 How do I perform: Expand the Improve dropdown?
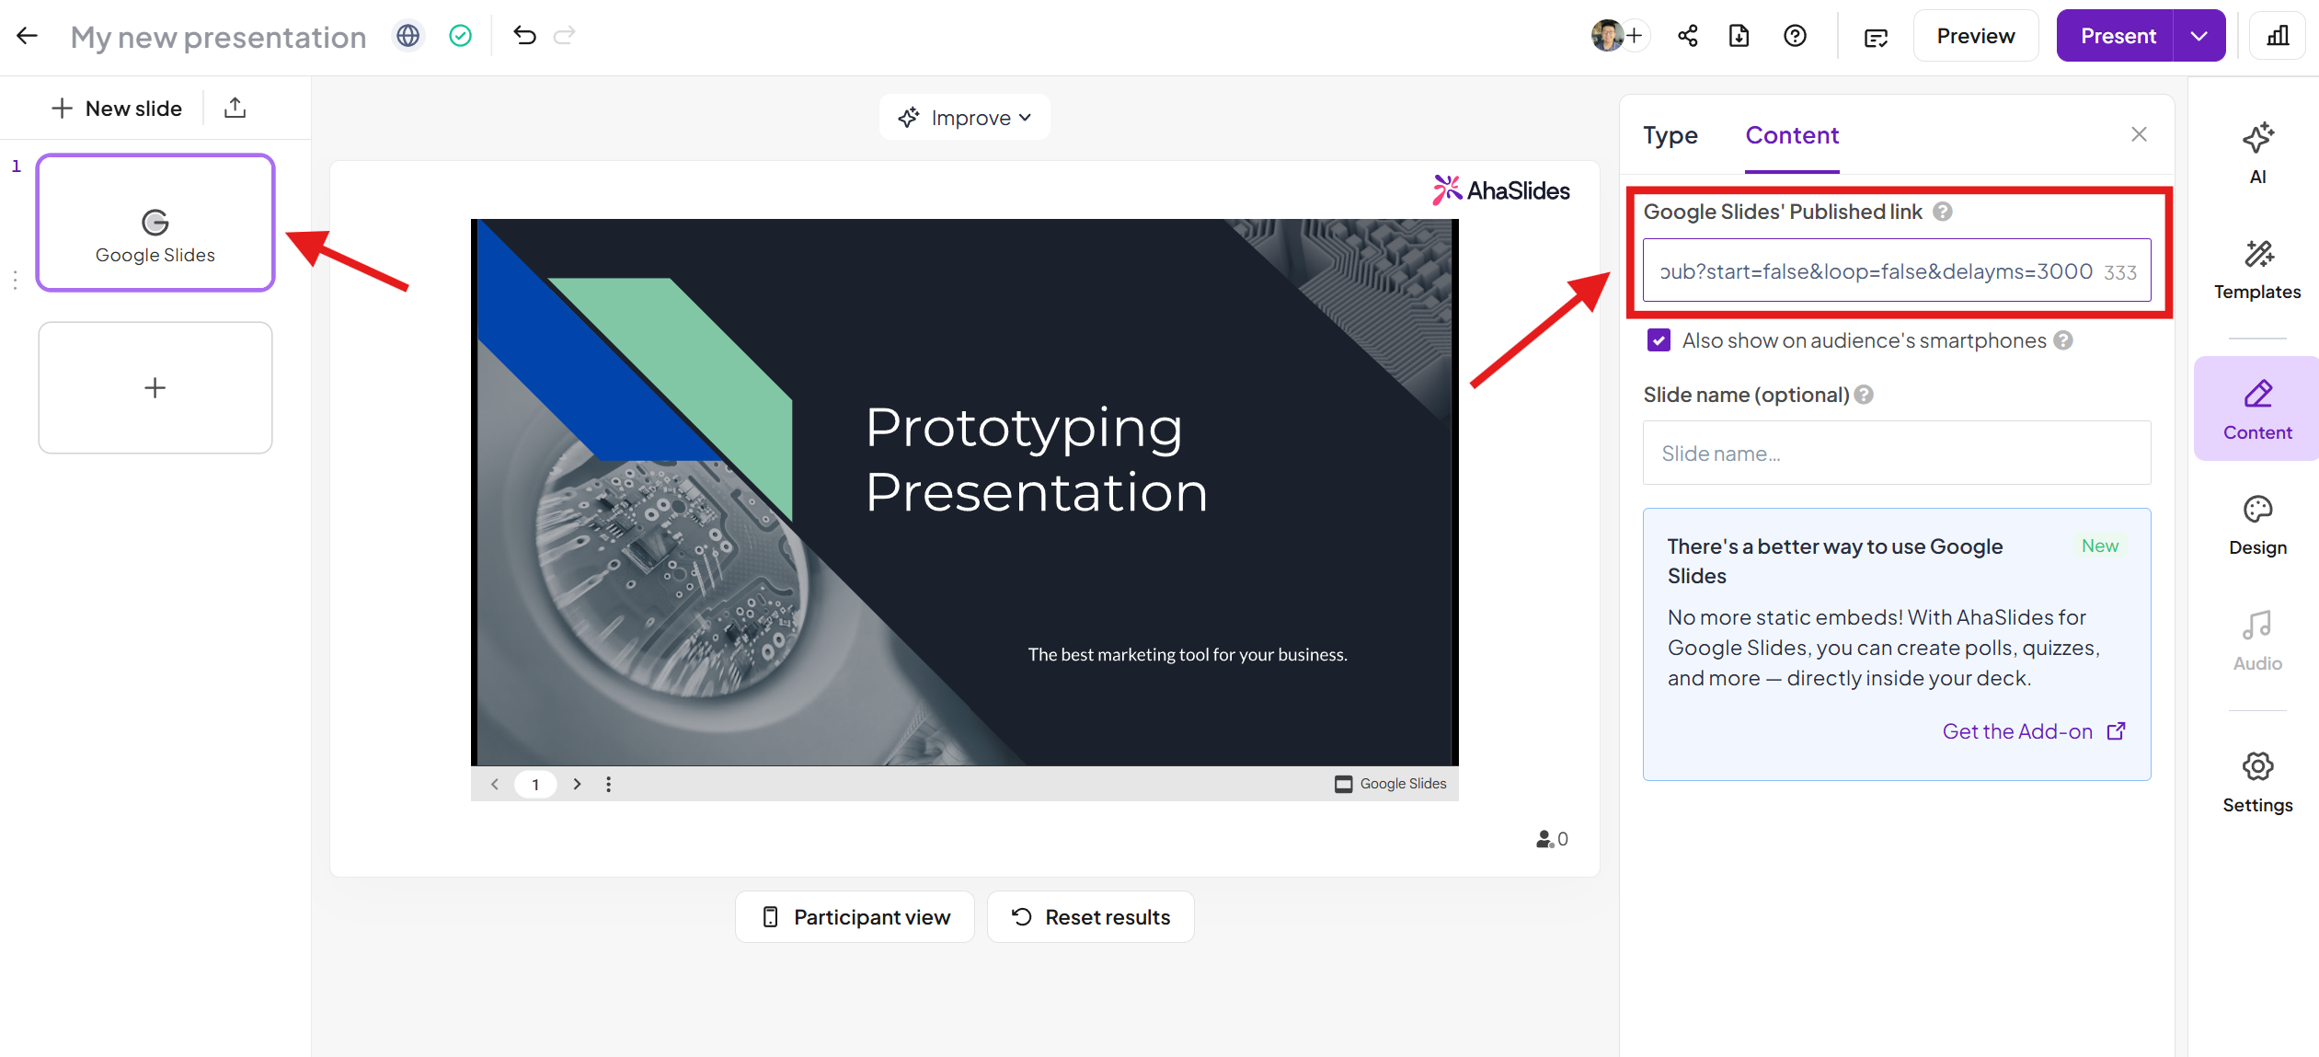(964, 118)
